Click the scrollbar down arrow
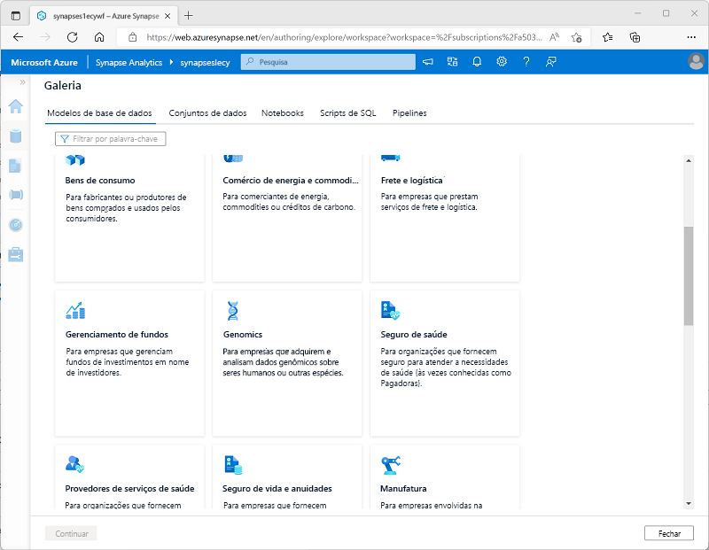Viewport: 709px width, 550px height. pos(689,503)
